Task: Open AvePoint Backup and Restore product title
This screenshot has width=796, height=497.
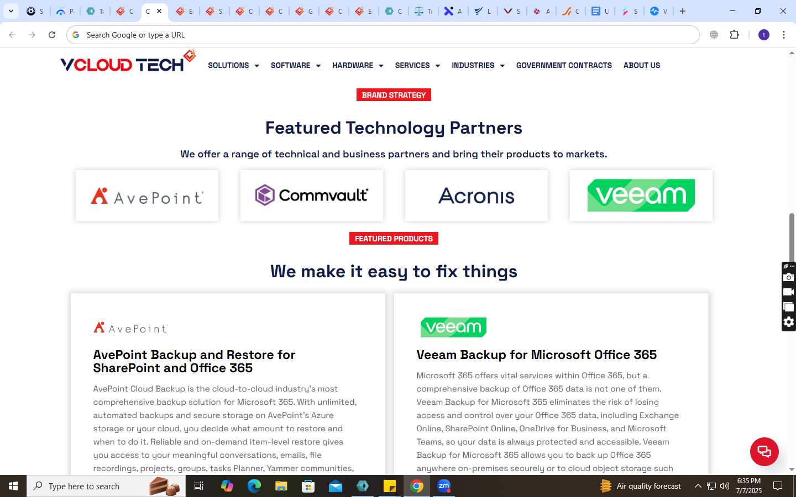Action: (194, 361)
